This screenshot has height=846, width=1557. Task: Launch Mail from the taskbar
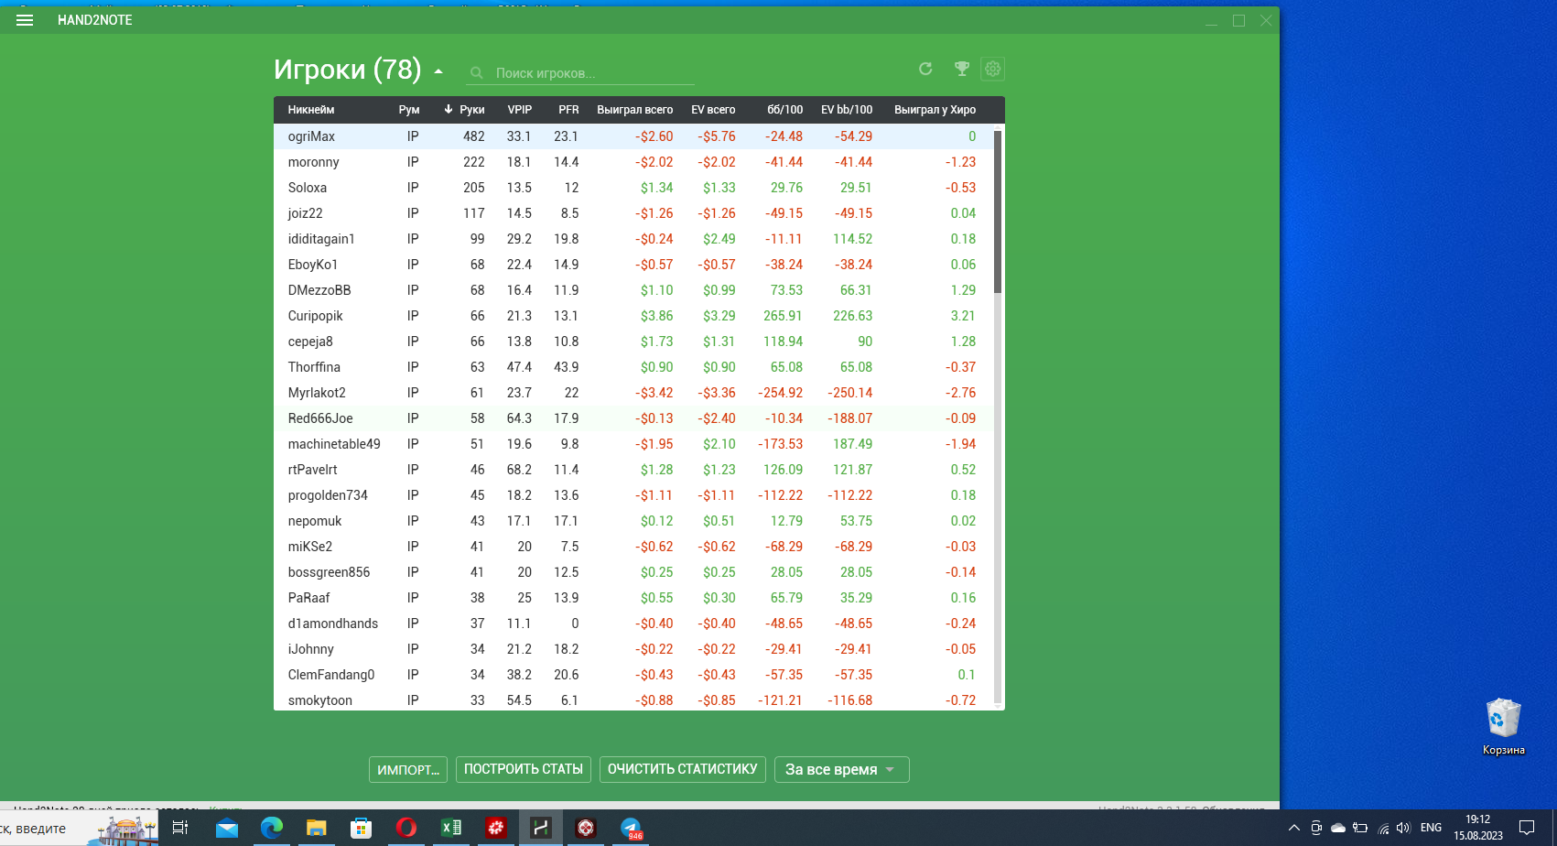227,828
